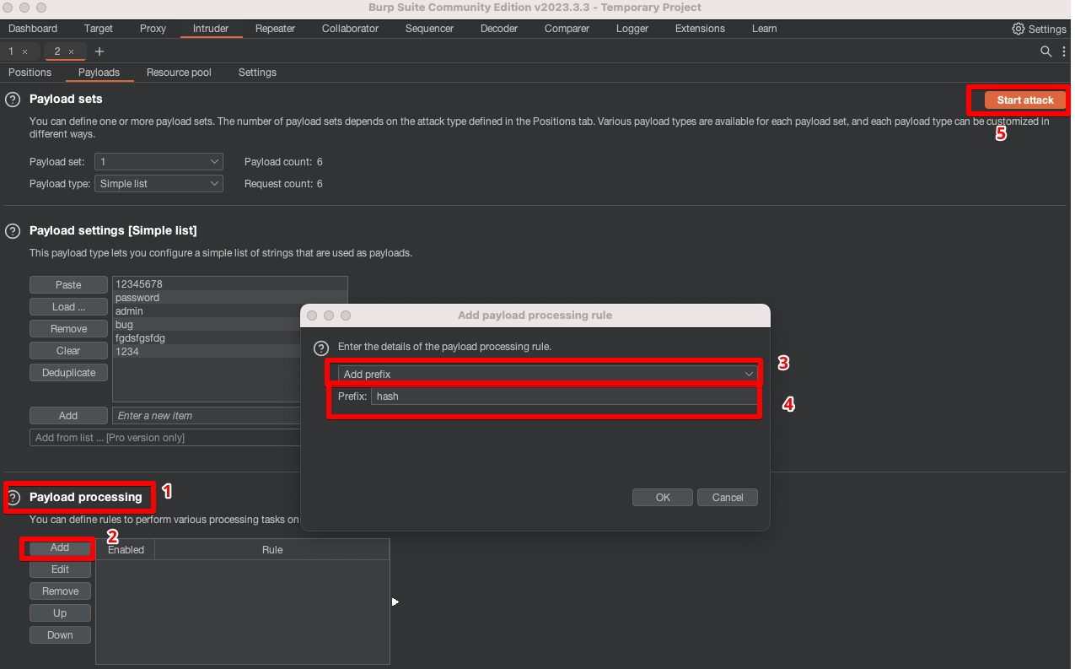Open the Collaborator tab
The image size is (1075, 669).
tap(350, 29)
